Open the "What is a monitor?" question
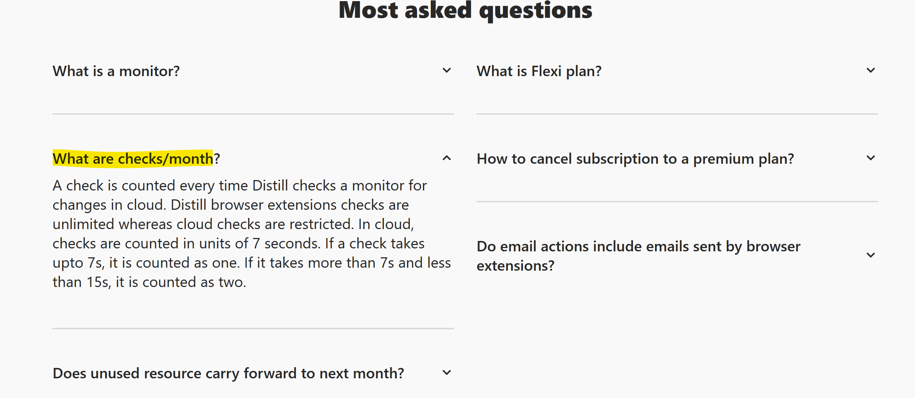This screenshot has height=398, width=915. [116, 71]
